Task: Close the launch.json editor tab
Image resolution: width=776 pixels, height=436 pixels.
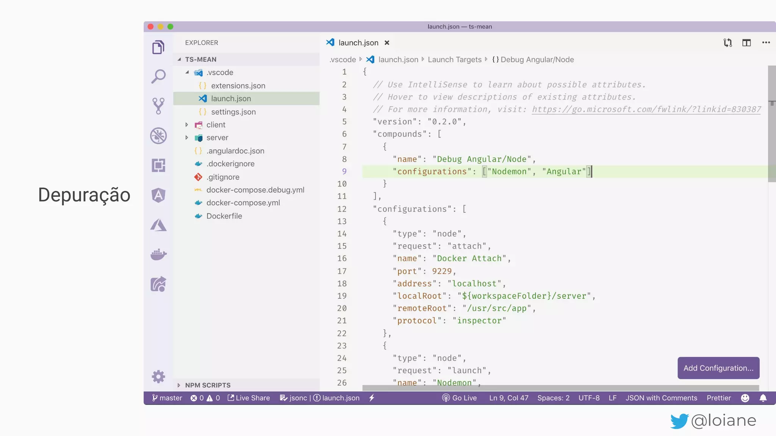Action: (387, 43)
